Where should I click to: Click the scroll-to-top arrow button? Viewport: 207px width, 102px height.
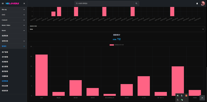coord(202,98)
